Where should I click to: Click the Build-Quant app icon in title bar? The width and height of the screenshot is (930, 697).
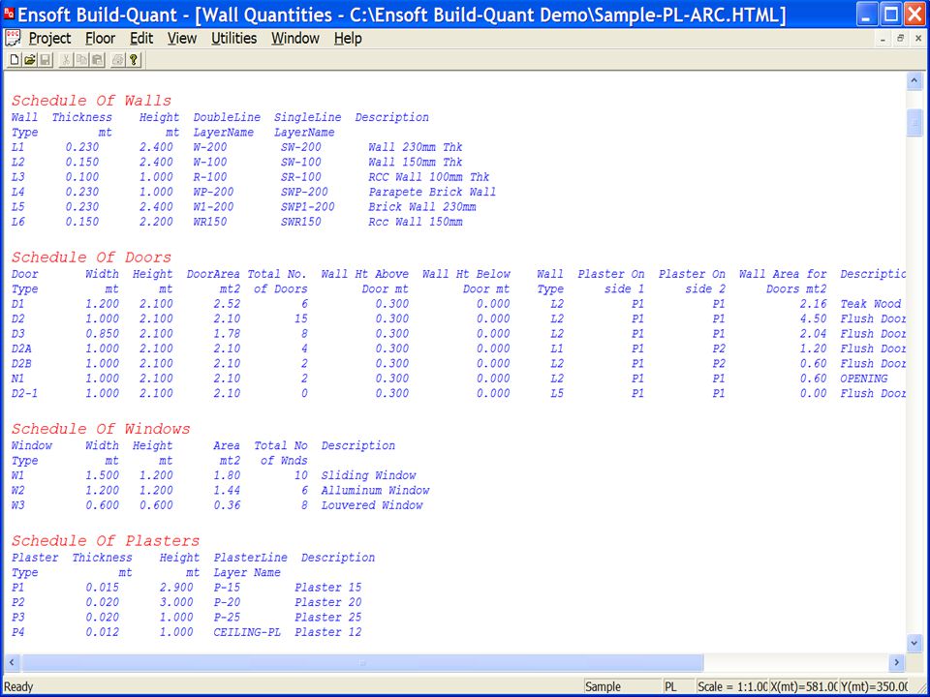pos(9,14)
